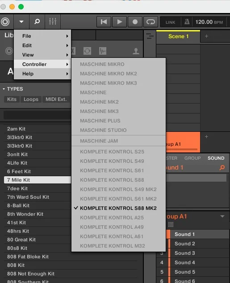The image size is (230, 283).
Task: Choose MASCHINE STUDIO from controller list
Action: 119,130
